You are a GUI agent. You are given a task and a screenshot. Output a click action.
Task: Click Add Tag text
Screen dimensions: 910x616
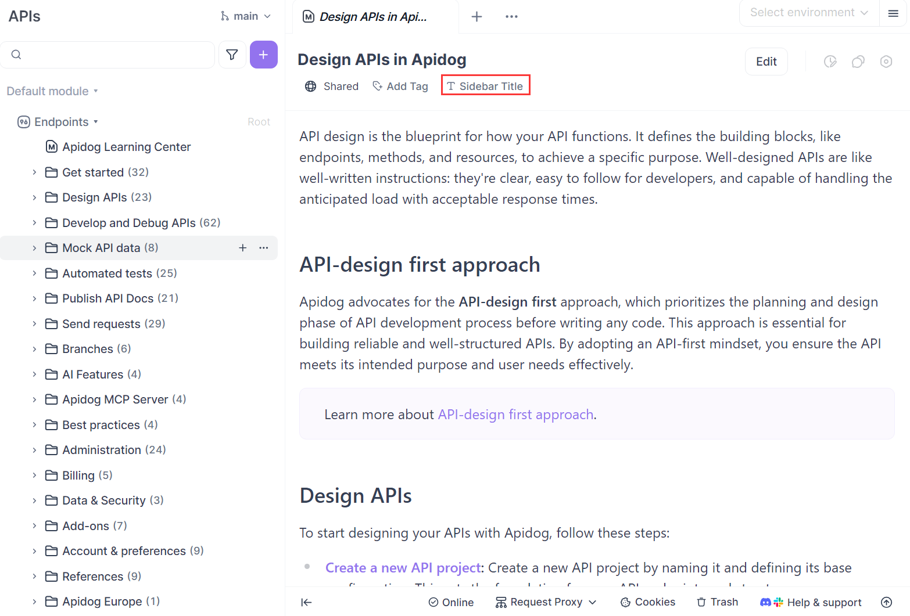pyautogui.click(x=407, y=87)
